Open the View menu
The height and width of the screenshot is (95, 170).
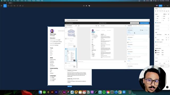14,1
